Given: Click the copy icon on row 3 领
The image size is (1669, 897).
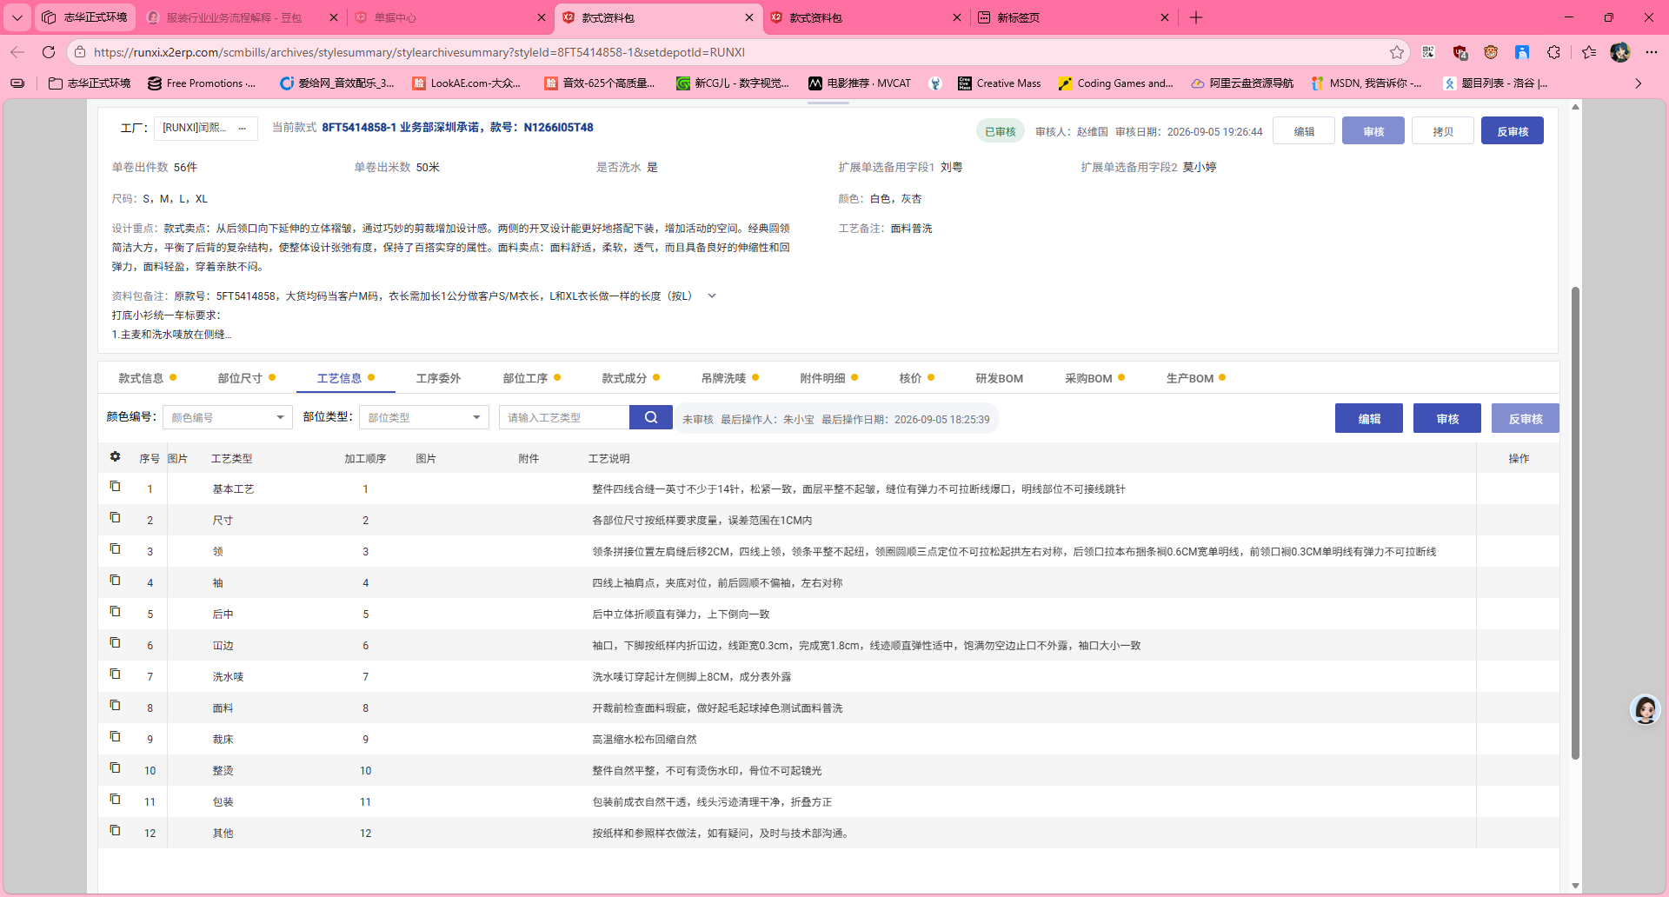Looking at the screenshot, I should (x=115, y=549).
